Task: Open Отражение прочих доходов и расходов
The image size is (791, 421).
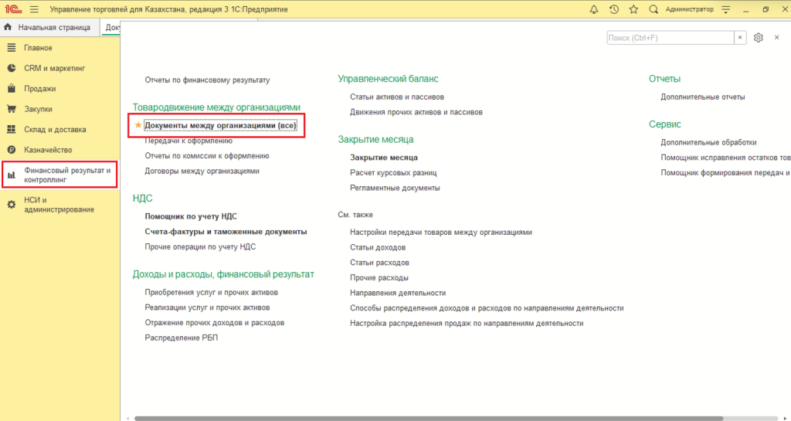Action: tap(215, 323)
